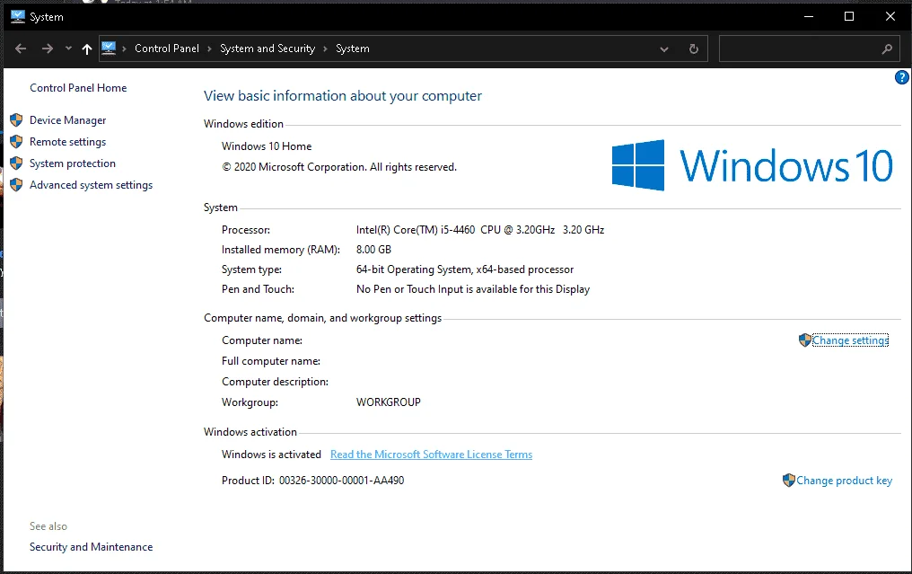Open Help via the question mark icon
912x574 pixels.
[901, 77]
